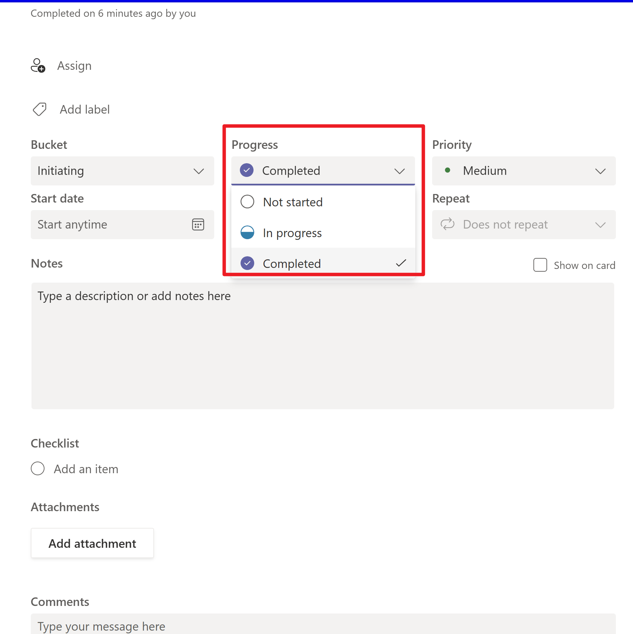Click the Add attachment button
Screen dimensions: 633x634
tap(92, 543)
